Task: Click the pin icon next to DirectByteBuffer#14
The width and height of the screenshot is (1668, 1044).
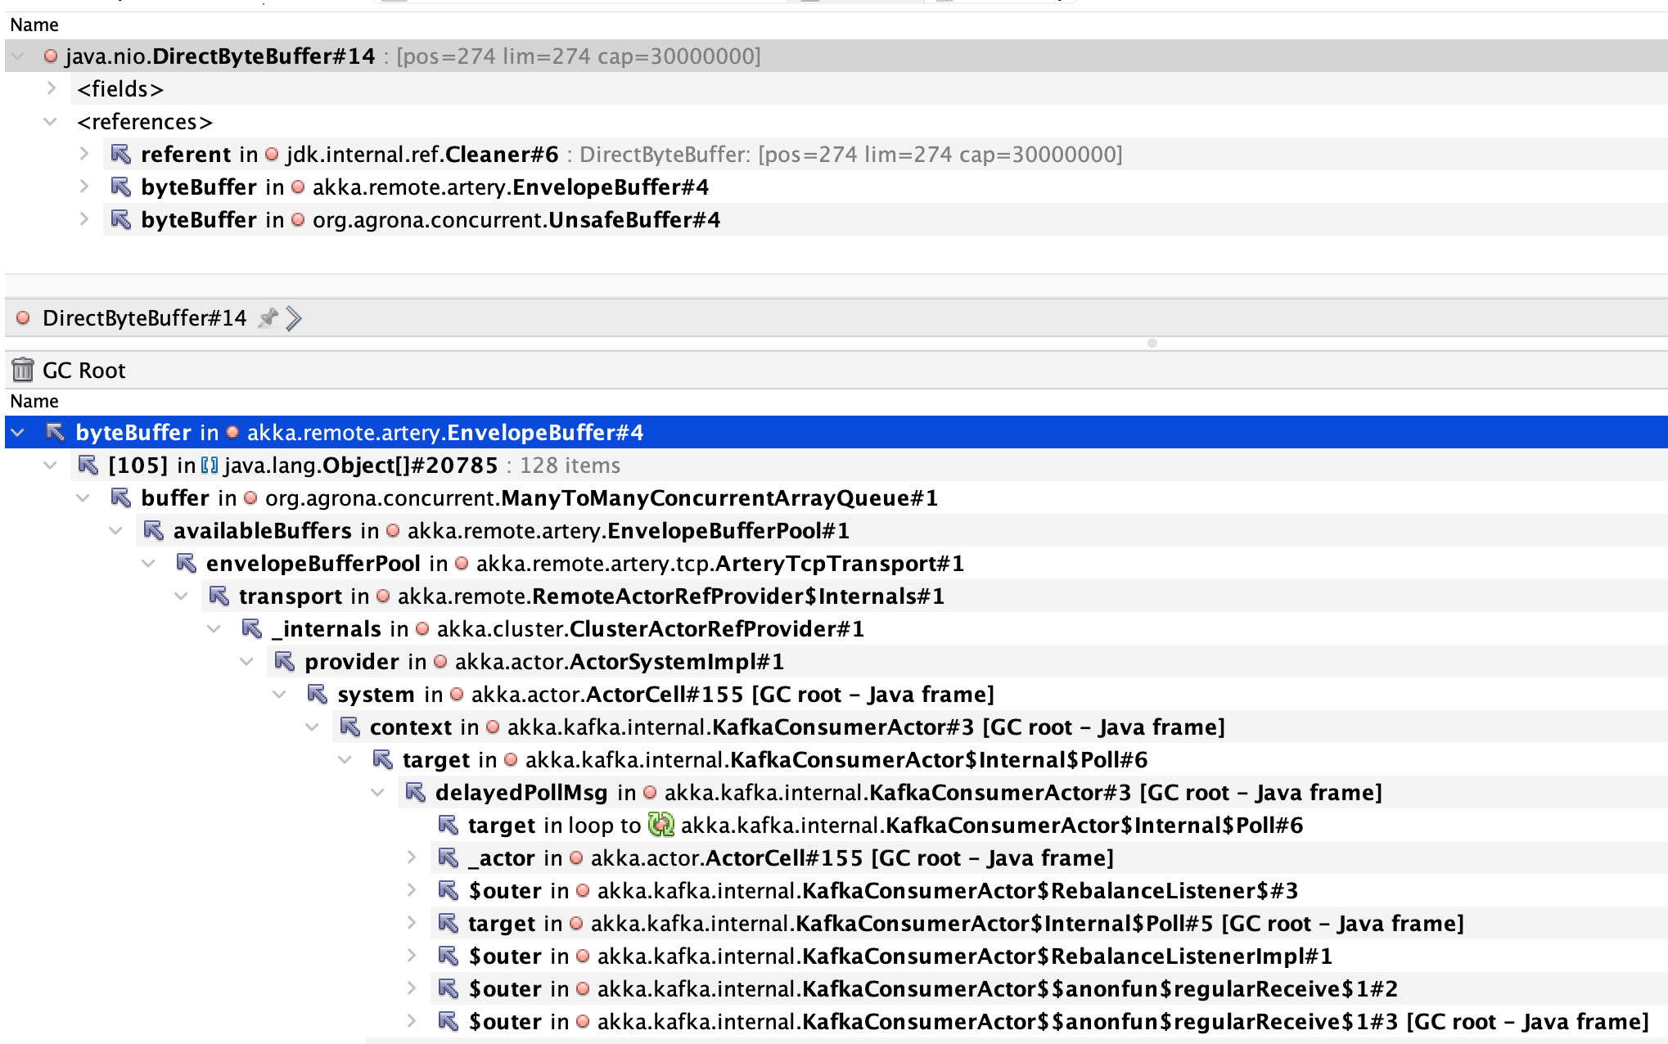Action: (268, 318)
